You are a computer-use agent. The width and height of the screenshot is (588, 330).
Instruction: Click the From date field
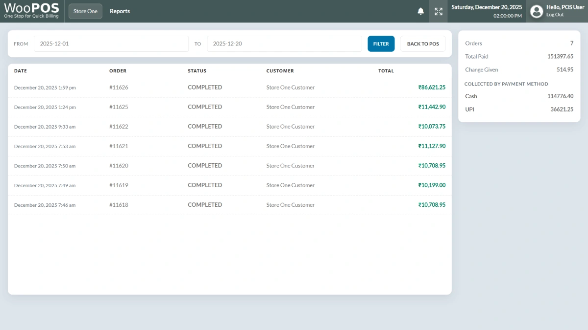click(x=111, y=44)
